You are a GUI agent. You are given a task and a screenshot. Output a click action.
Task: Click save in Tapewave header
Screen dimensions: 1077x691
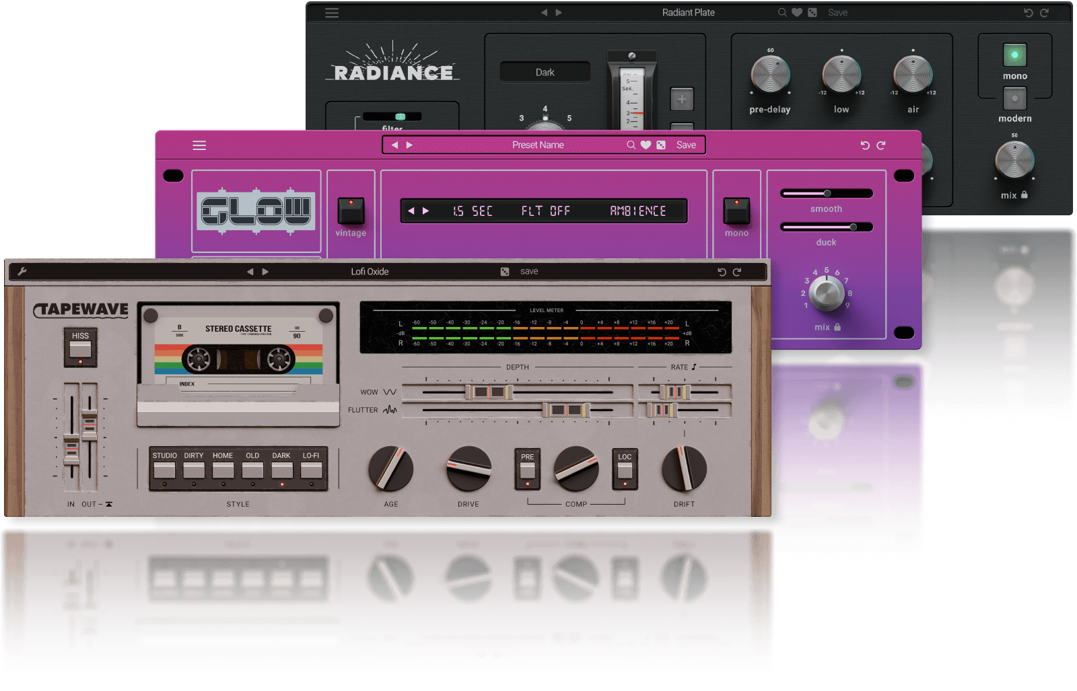click(529, 272)
